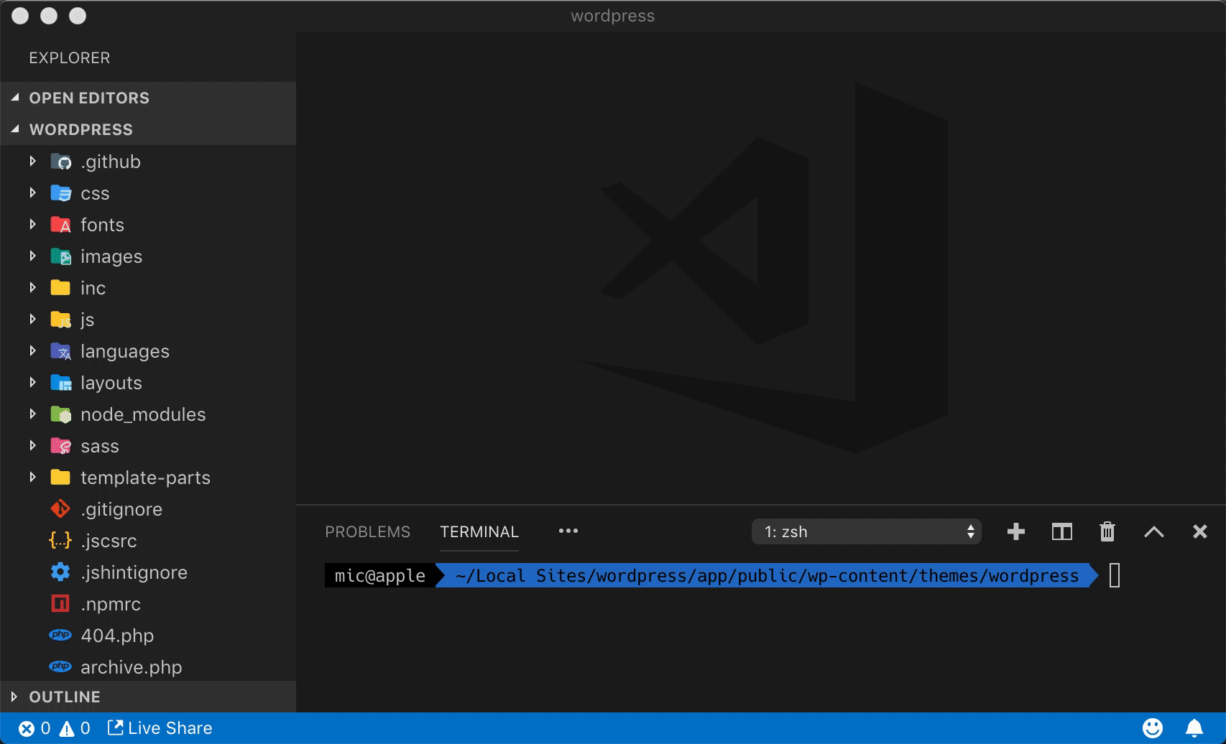Screen dimensions: 1226x744
Task: Select the TERMINAL tab
Action: click(479, 531)
